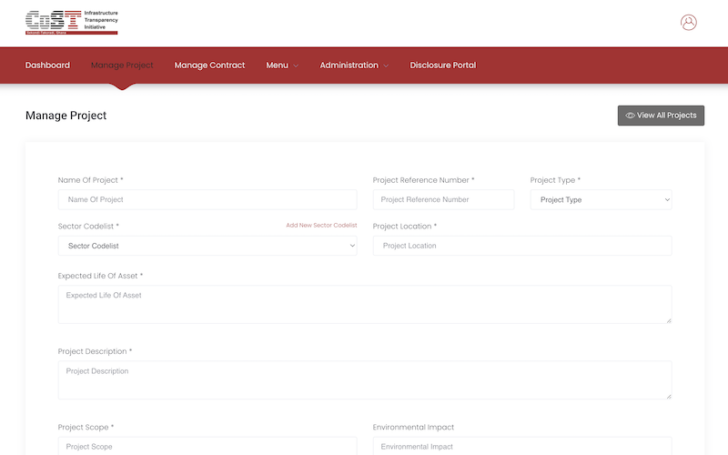
Task: Click the Add New Sector Codelist link
Action: (321, 226)
